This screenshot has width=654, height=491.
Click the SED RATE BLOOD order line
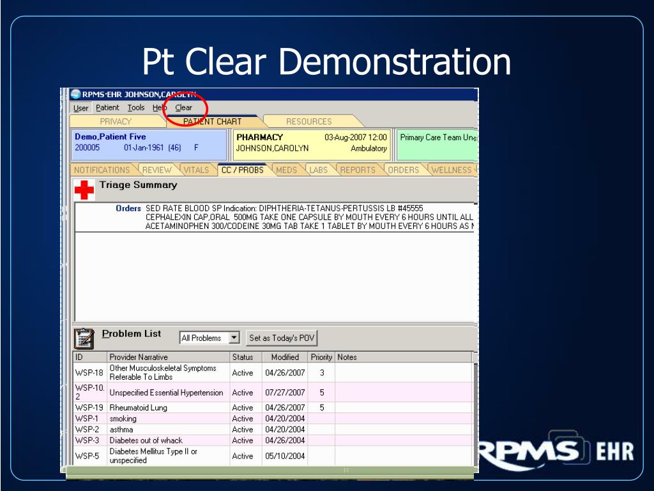[x=284, y=208]
